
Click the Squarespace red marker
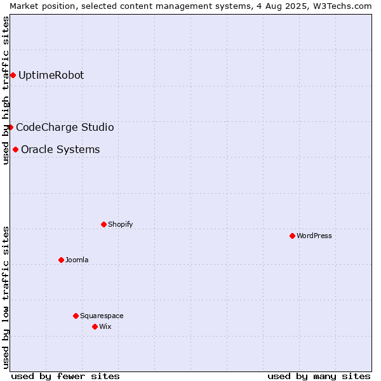point(76,316)
